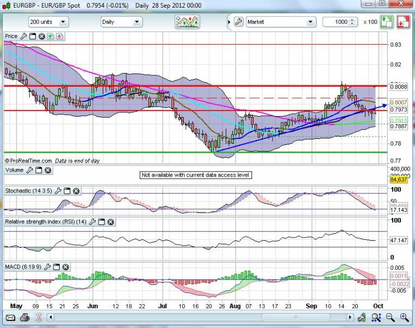This screenshot has height=328, width=415.
Task: Click the Relative strength index label
Action: 45,222
